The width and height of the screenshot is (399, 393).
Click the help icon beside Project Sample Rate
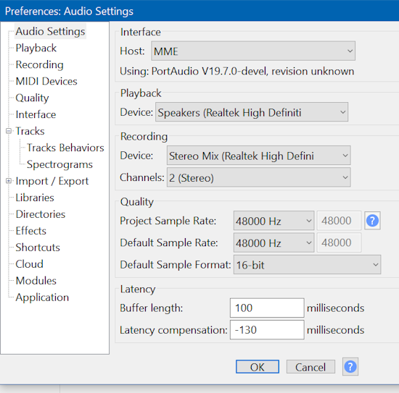pyautogui.click(x=372, y=221)
